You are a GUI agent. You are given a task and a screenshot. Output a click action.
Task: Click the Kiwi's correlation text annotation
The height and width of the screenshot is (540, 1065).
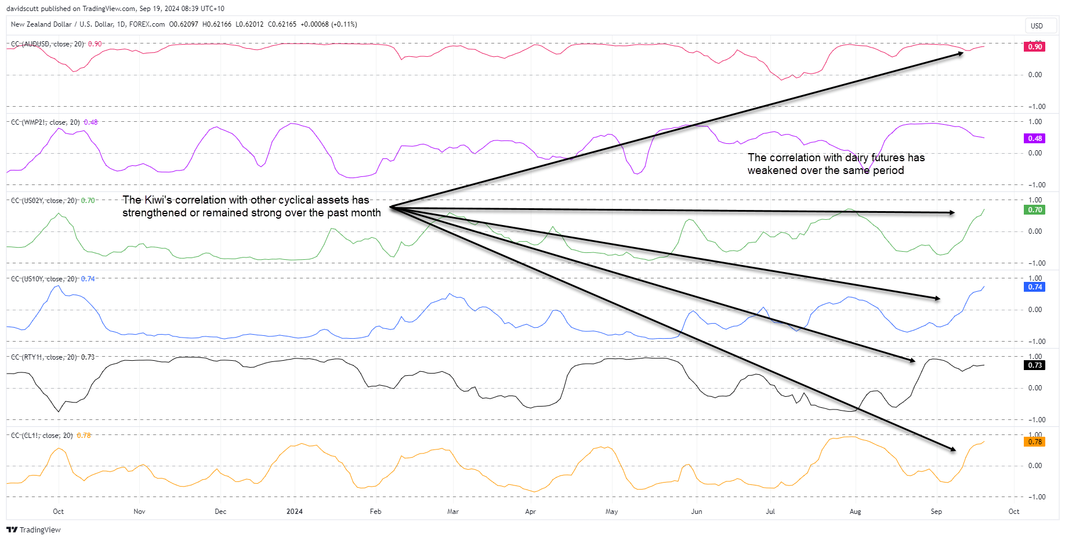[x=252, y=206]
